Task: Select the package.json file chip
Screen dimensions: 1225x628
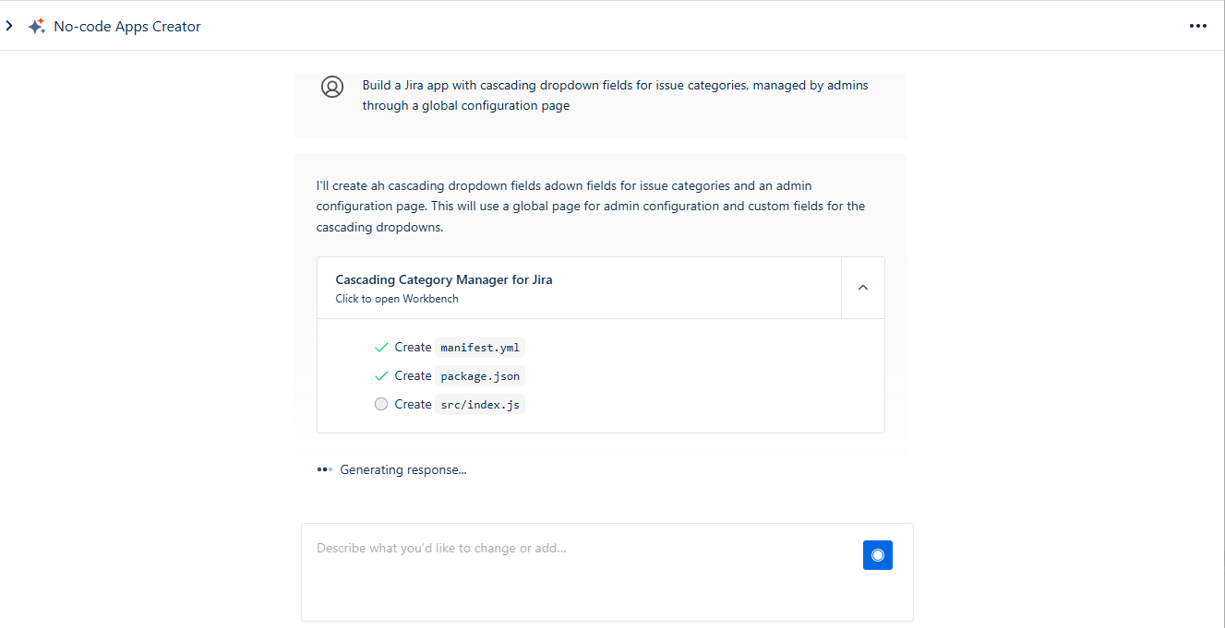Action: coord(480,376)
